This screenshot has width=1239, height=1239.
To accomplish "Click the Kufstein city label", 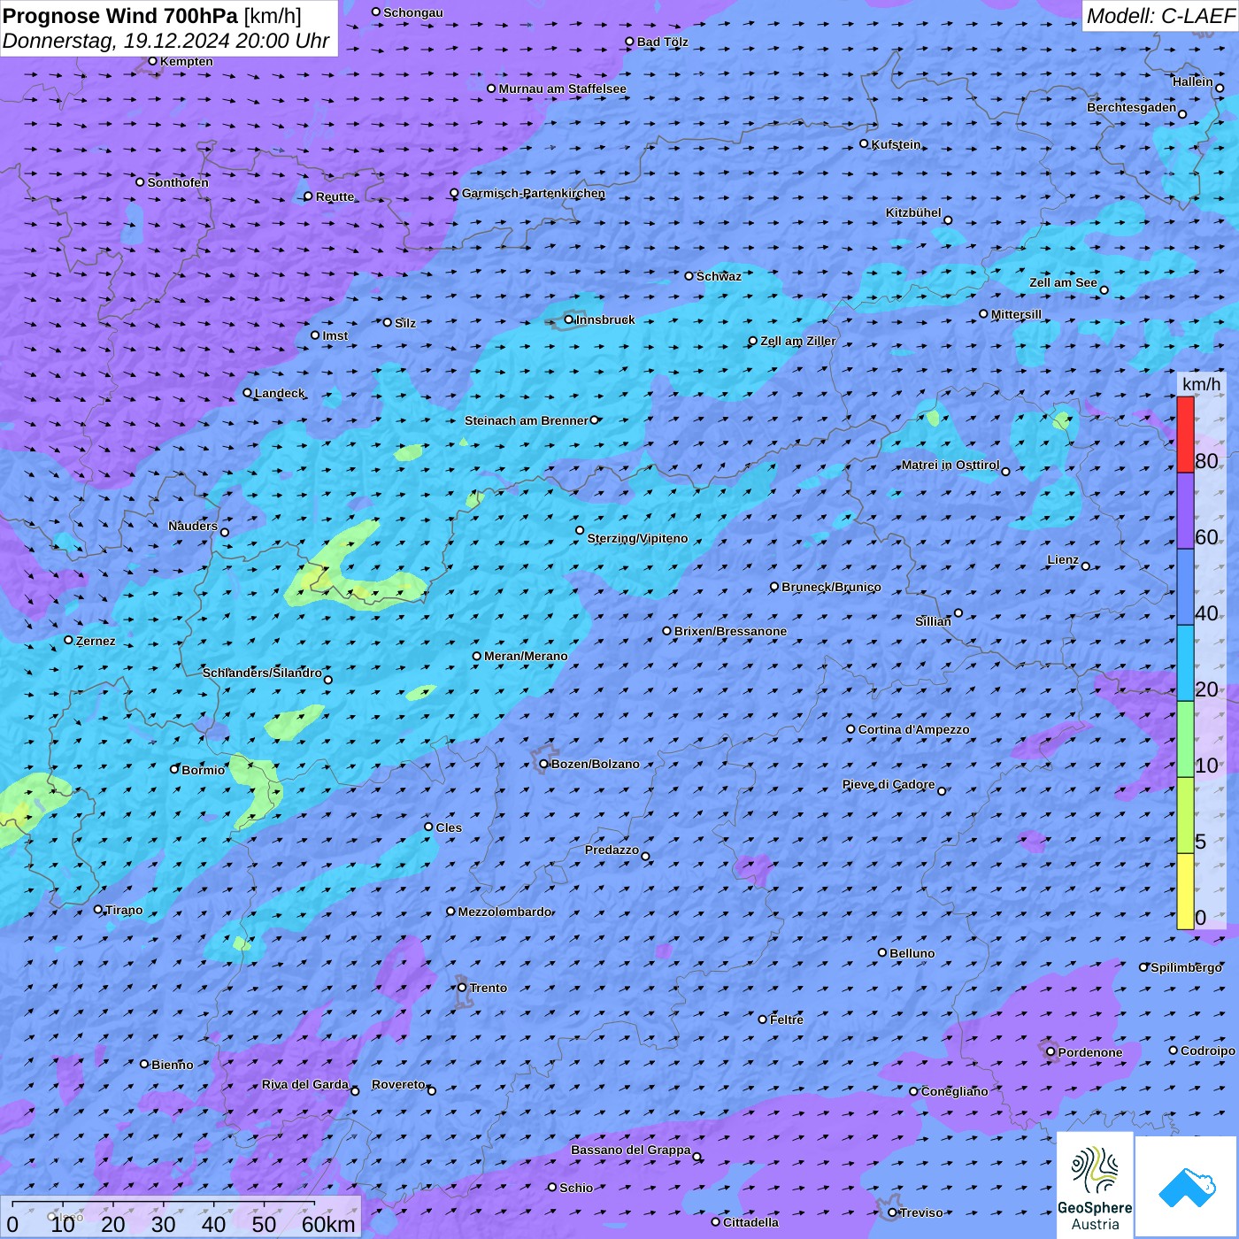I will 896,144.
